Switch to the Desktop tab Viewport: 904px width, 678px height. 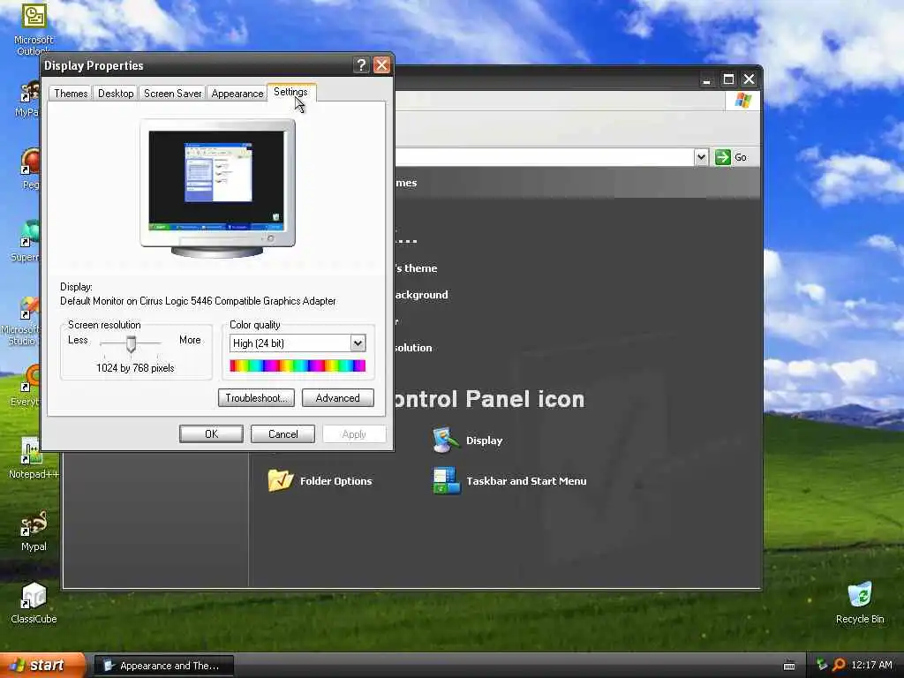(x=116, y=94)
